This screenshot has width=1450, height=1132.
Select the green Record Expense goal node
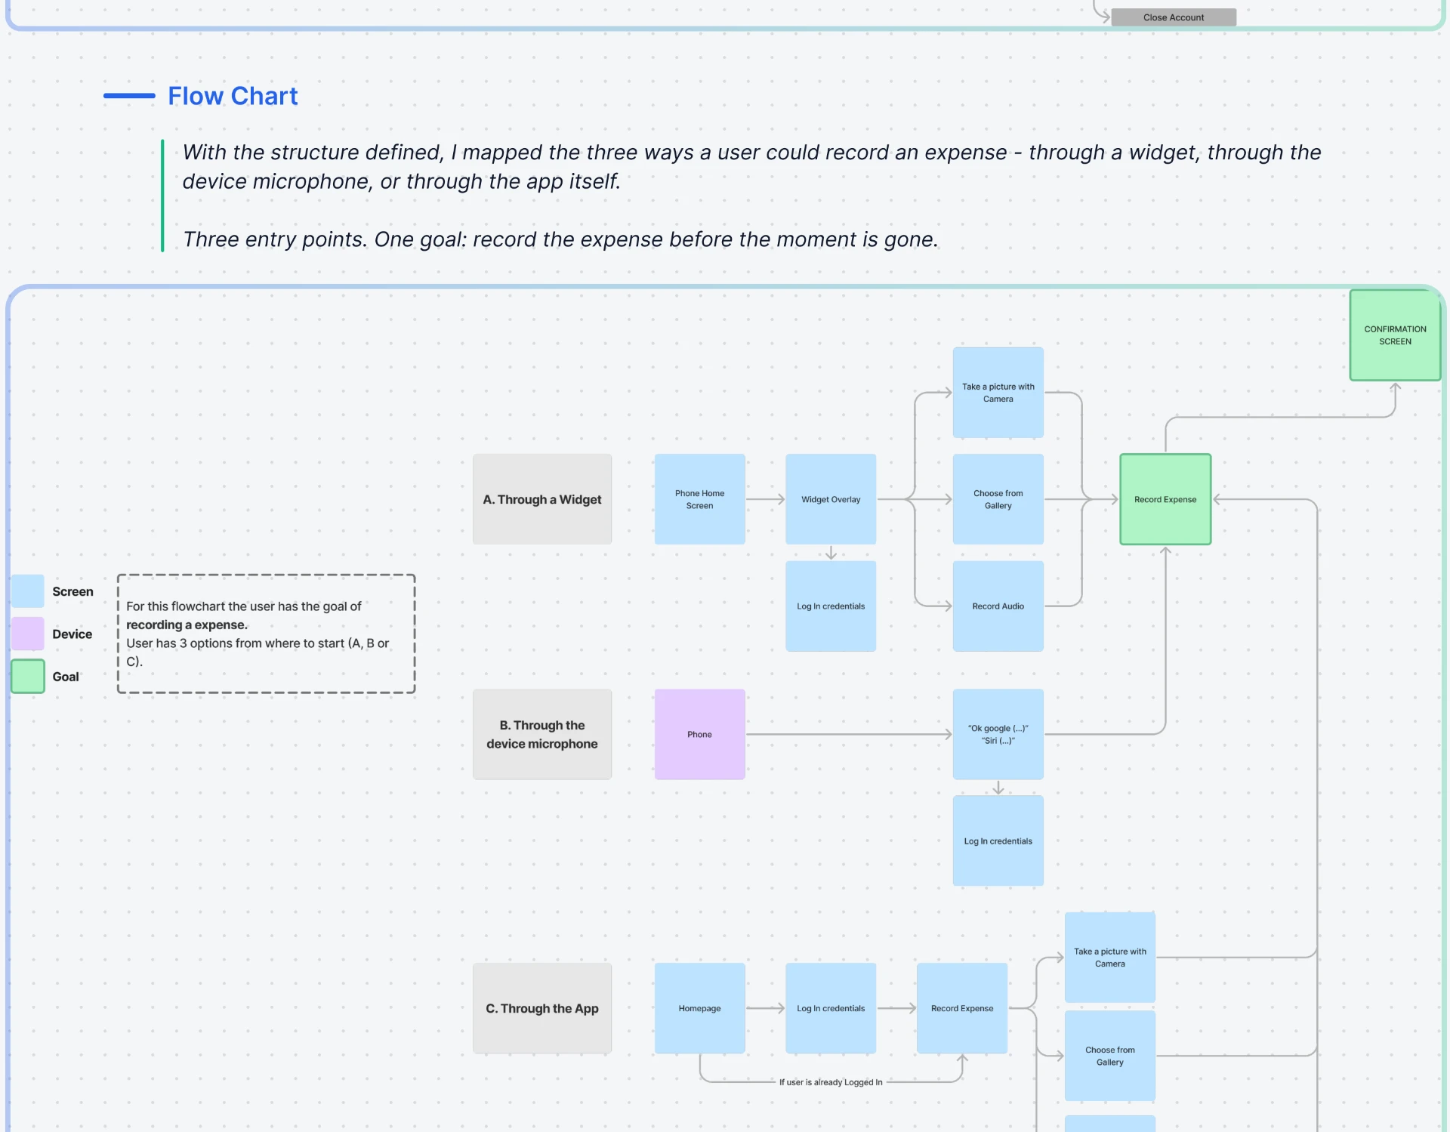(x=1165, y=499)
